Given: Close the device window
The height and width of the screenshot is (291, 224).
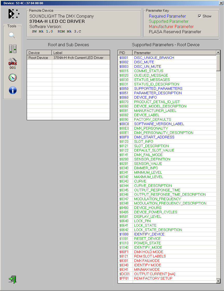Looking at the screenshot, I should (221, 3).
